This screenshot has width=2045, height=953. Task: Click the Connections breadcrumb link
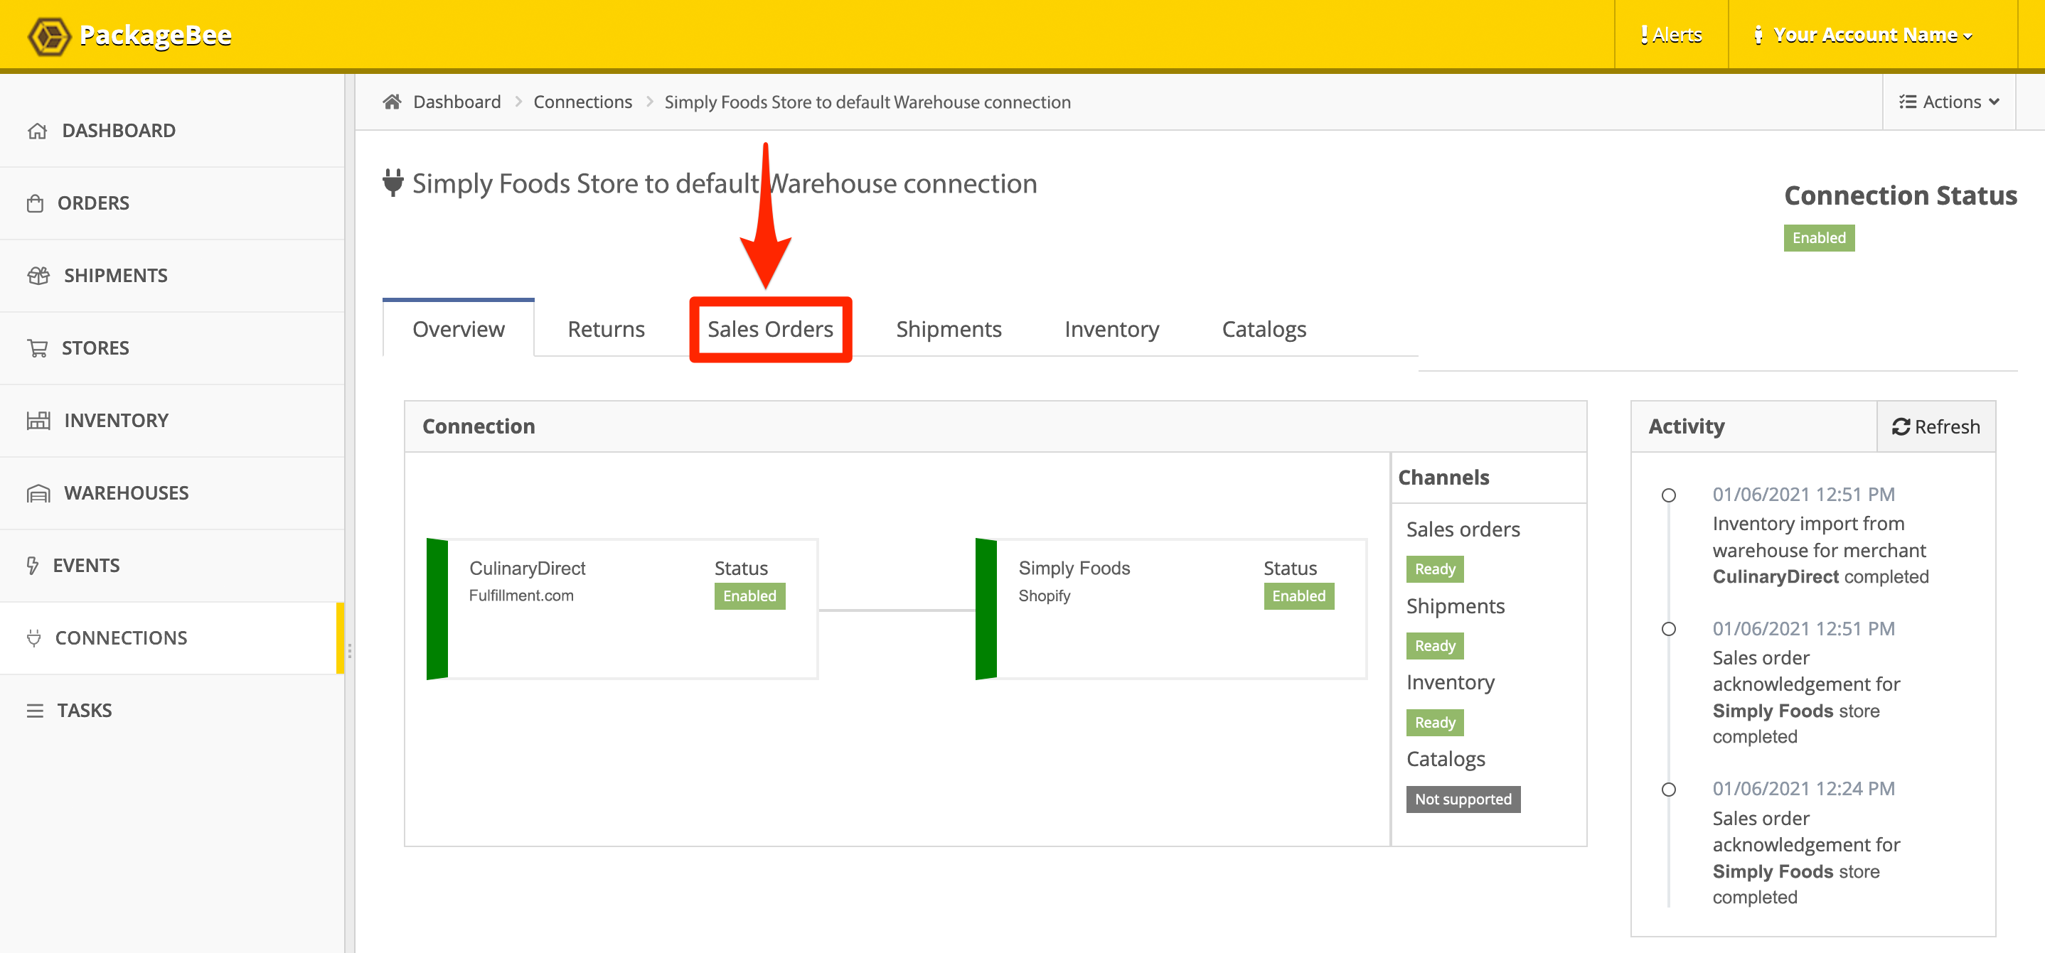pyautogui.click(x=582, y=102)
